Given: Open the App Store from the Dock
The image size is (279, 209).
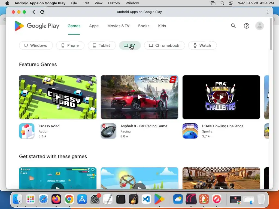Looking at the screenshot, I should point(82,199).
